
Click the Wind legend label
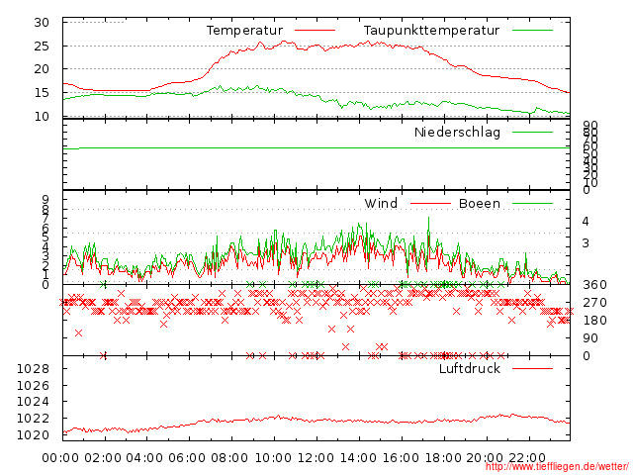[x=381, y=203]
